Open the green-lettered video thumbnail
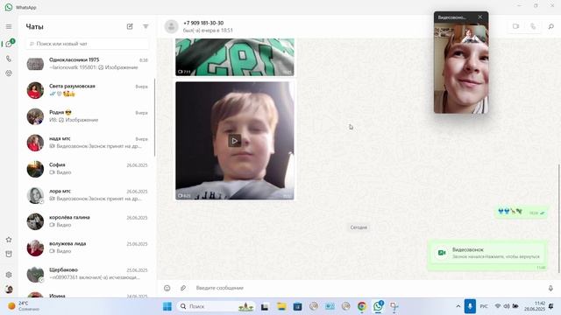Screen dimensions: 561x315 point(235,57)
